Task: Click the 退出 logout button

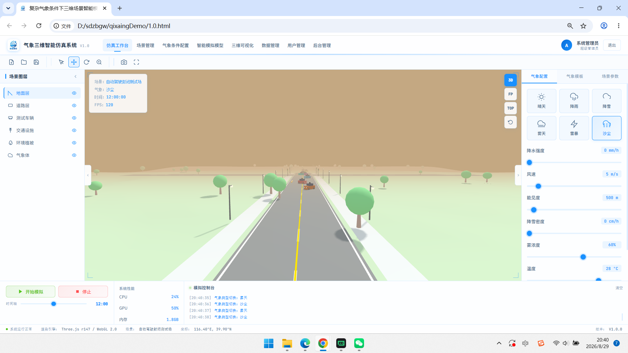Action: pos(612,45)
